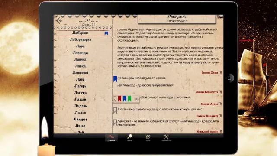
Task: Select the word 'Лазарет' in the list
Action: (80, 120)
